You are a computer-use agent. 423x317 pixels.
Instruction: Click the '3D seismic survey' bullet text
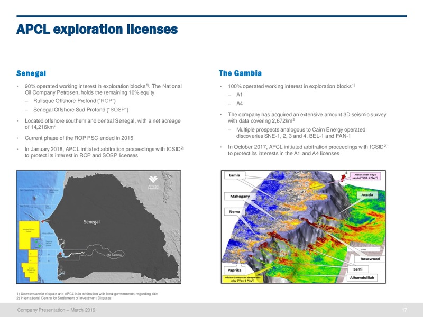coord(307,117)
